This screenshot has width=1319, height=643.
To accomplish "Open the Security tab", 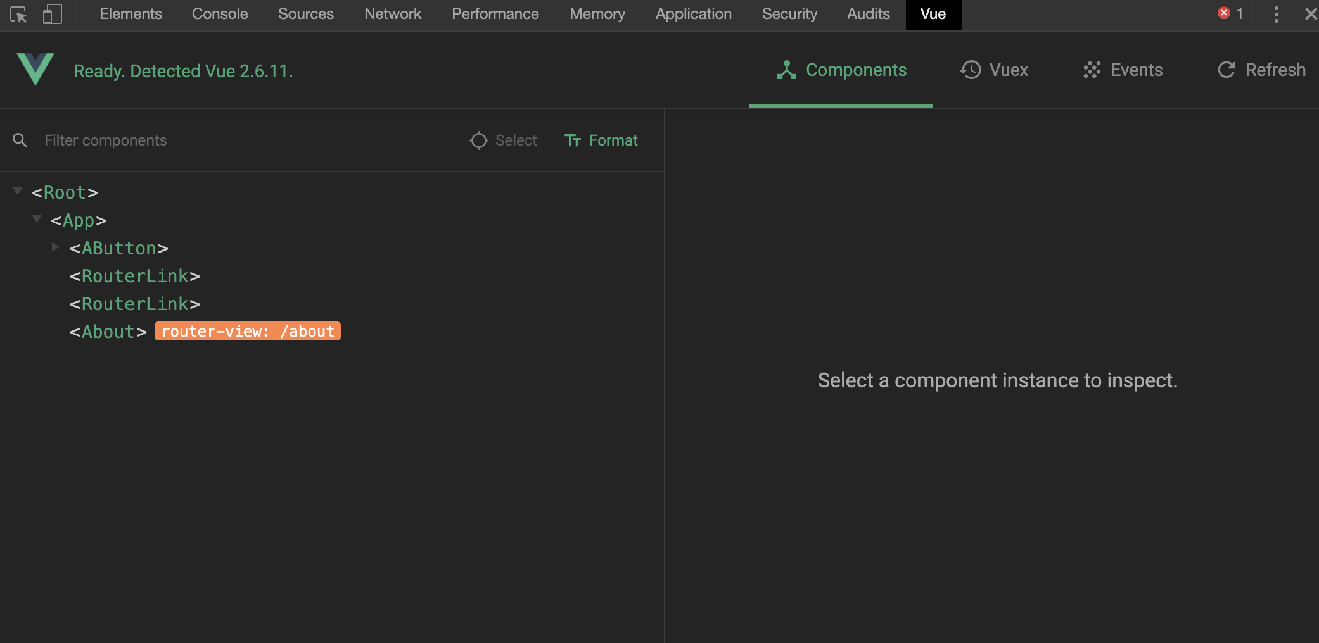I will [789, 14].
